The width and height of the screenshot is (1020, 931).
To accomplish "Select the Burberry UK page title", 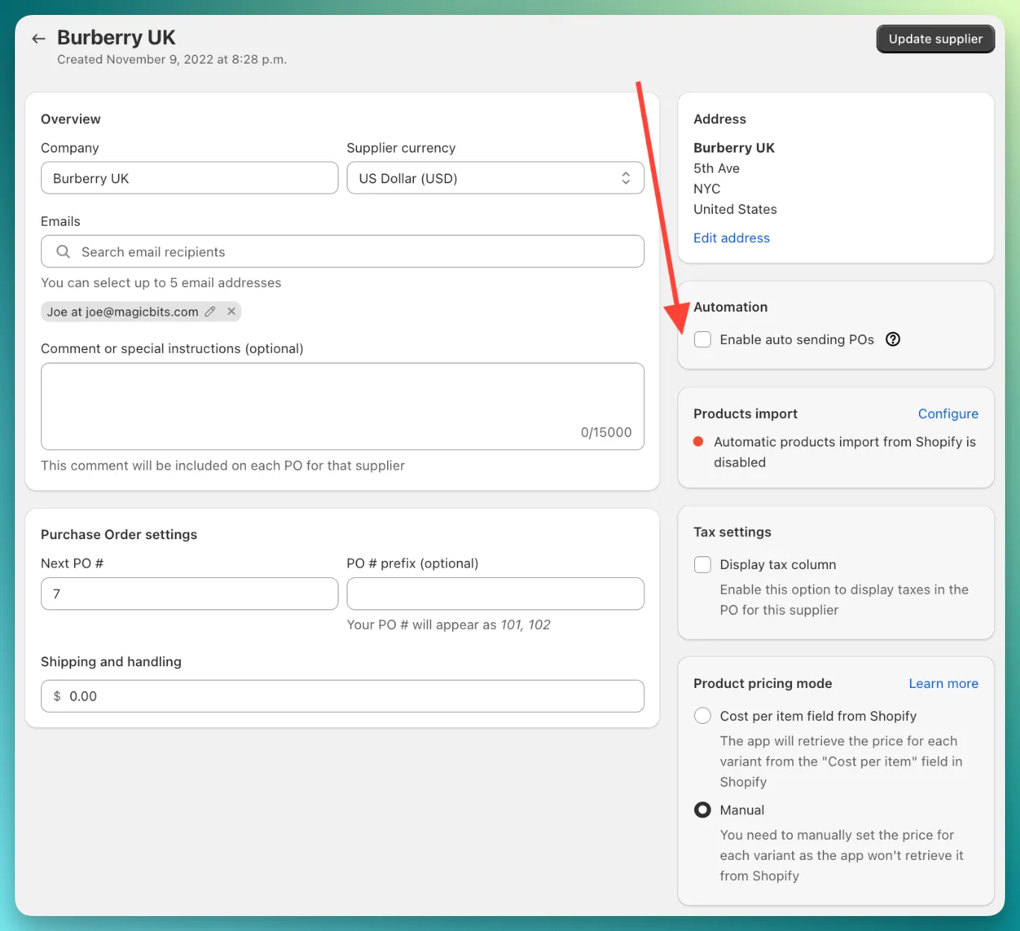I will tap(116, 37).
